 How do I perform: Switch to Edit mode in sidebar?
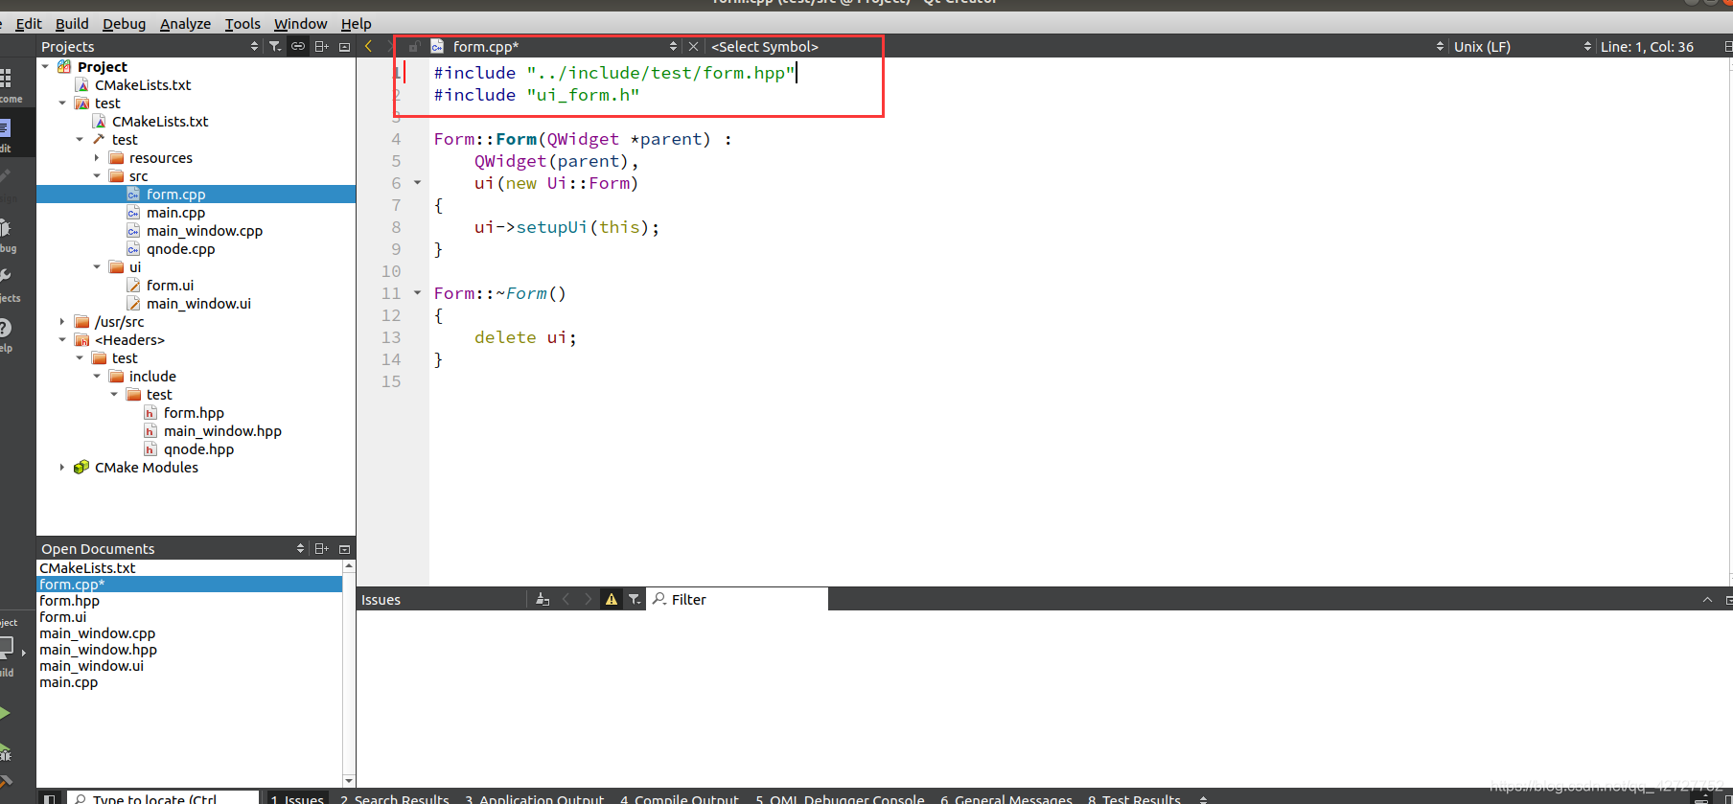pyautogui.click(x=10, y=134)
